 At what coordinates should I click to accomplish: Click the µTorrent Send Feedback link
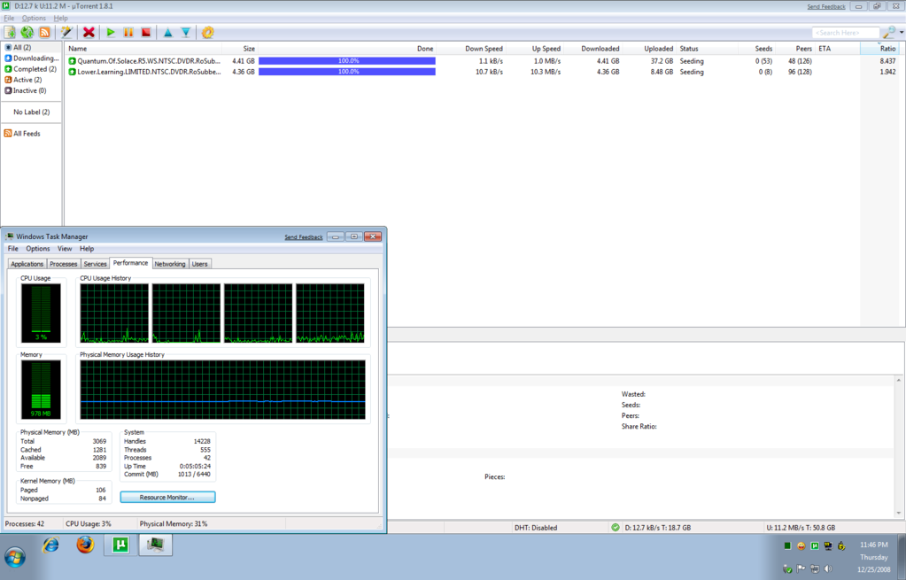pyautogui.click(x=825, y=7)
